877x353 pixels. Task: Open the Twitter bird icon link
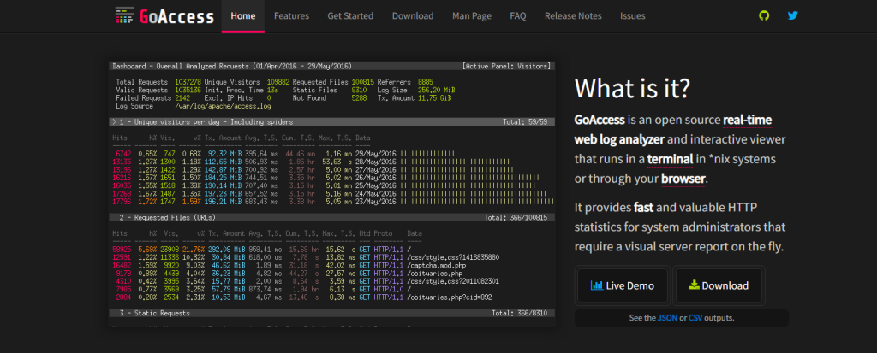(x=792, y=15)
